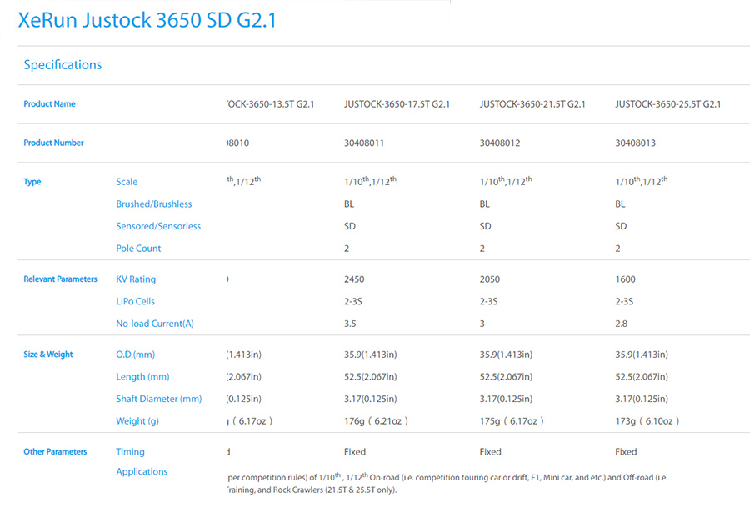Click the LiPo Cells label
This screenshot has height=513, width=750.
pyautogui.click(x=135, y=301)
